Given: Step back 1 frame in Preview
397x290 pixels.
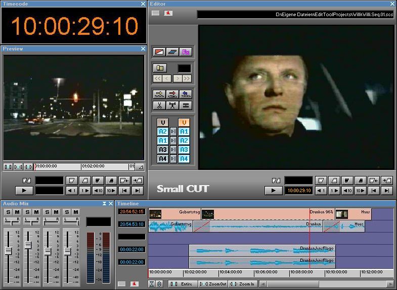Looking at the screenshot, I should coord(72,191).
